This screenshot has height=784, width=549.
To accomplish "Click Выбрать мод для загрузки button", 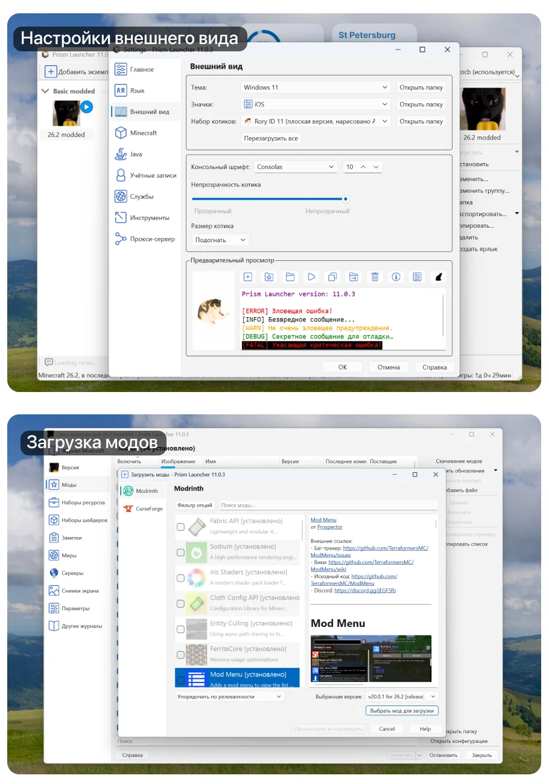I will 402,710.
